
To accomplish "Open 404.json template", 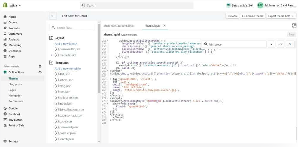I will [65, 74].
